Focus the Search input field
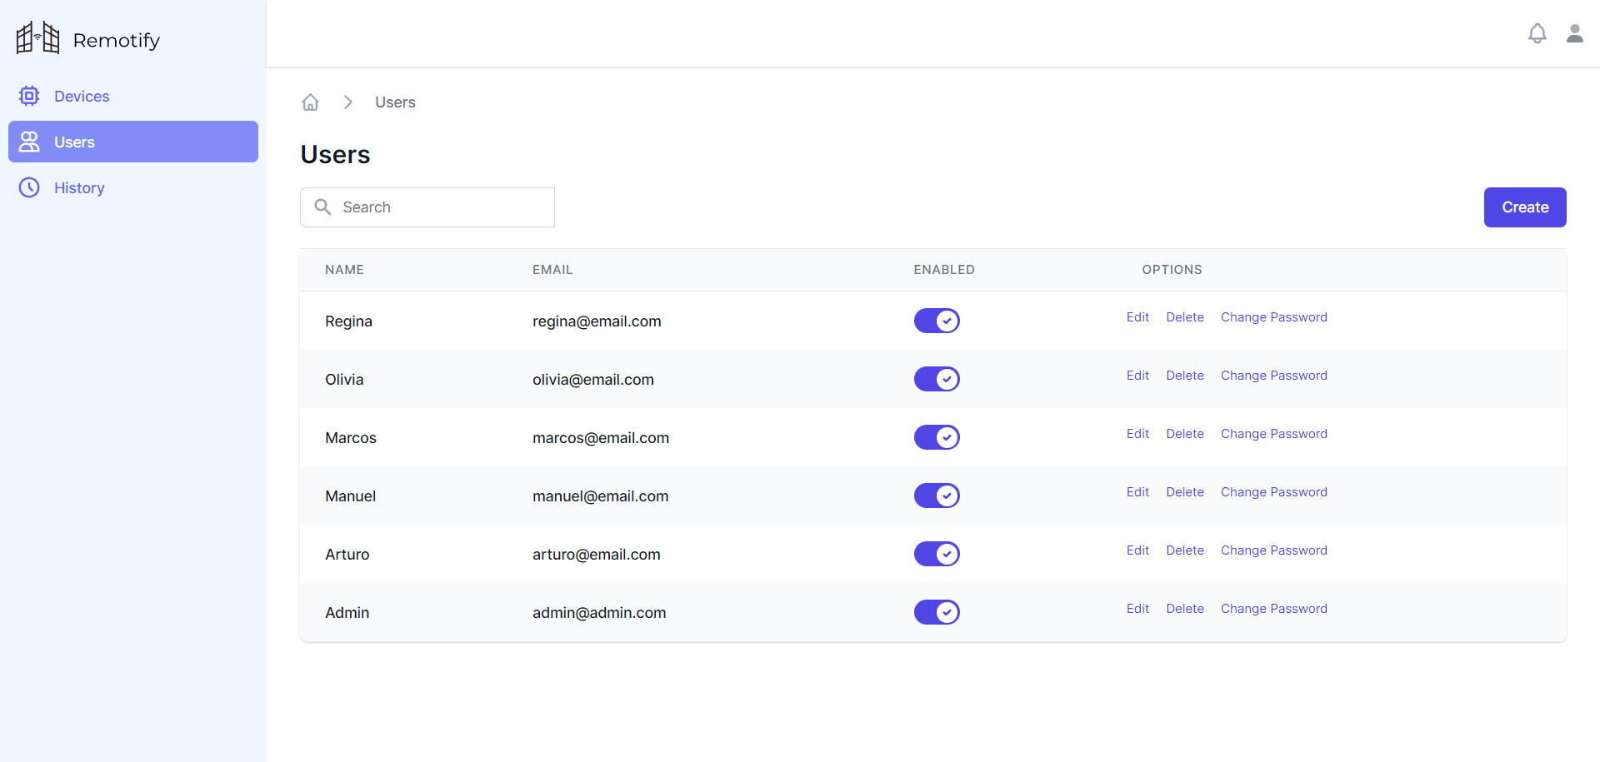1600x762 pixels. tap(427, 207)
